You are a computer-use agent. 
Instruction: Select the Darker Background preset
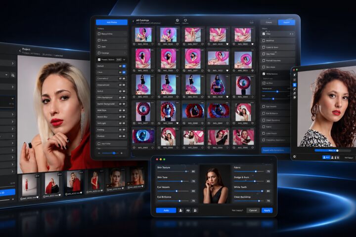point(111,104)
